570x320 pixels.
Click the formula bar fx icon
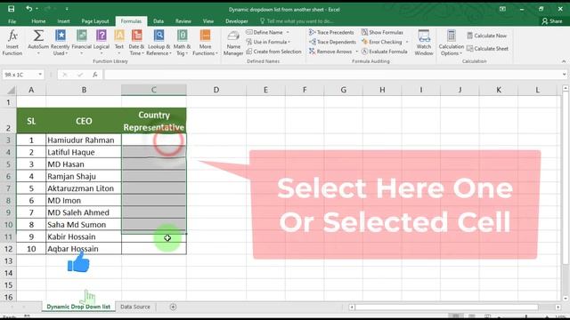(95, 75)
